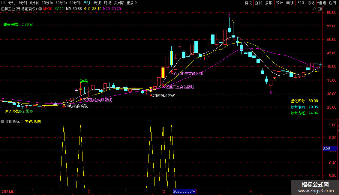Viewport: 339px width, 195px height.
Task: Select the 60分钟 period tab
Action: coord(75,3)
